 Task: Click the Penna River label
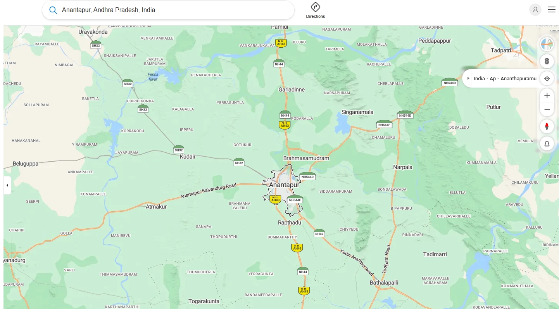153,77
